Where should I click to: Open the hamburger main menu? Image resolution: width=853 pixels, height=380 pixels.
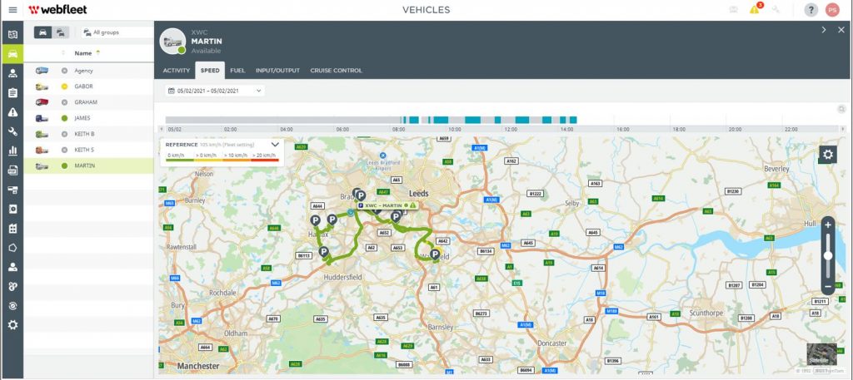click(x=12, y=10)
